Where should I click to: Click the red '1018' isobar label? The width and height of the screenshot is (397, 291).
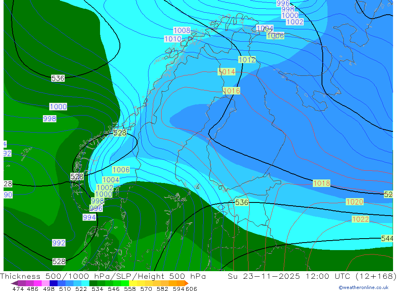click(x=322, y=183)
